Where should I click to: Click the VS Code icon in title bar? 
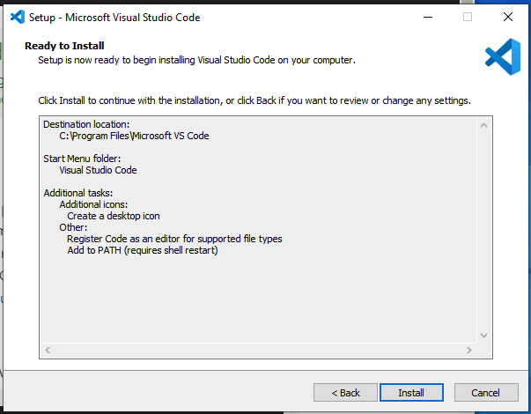tap(17, 17)
